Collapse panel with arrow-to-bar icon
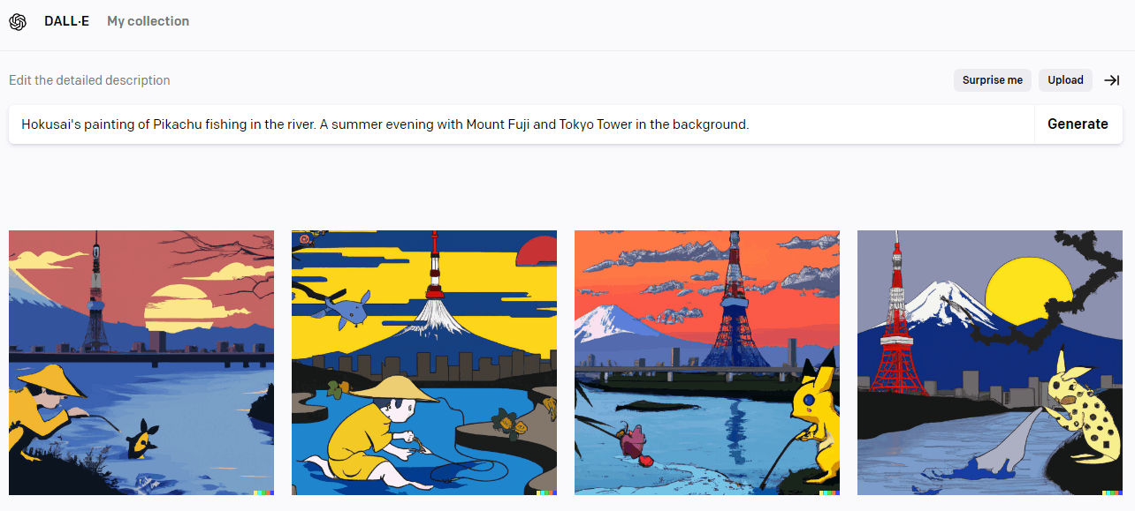This screenshot has width=1135, height=511. click(x=1112, y=80)
